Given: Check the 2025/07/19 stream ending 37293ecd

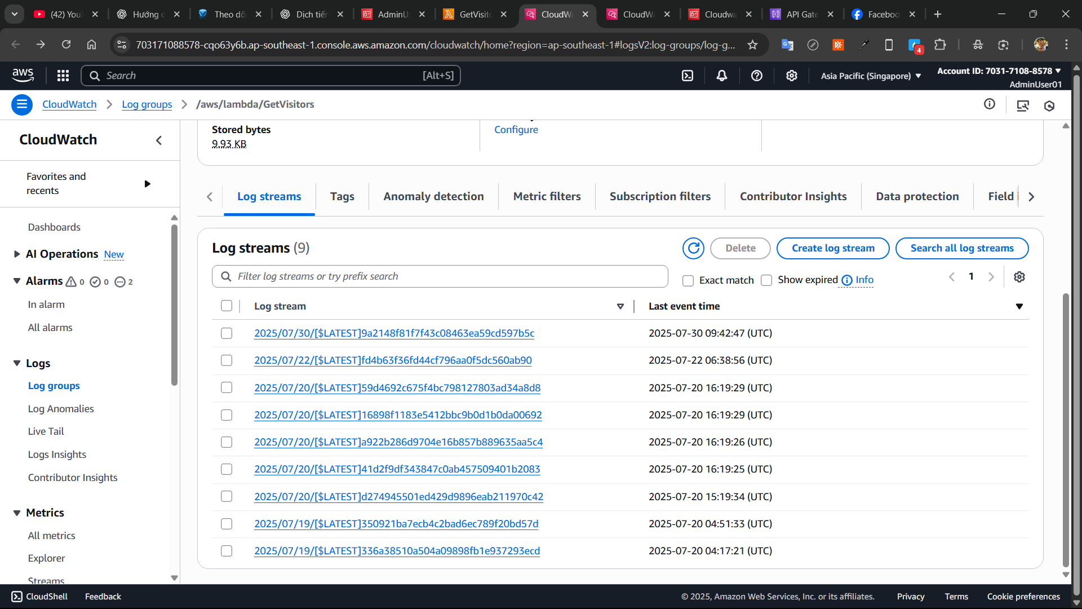Looking at the screenshot, I should click(227, 551).
